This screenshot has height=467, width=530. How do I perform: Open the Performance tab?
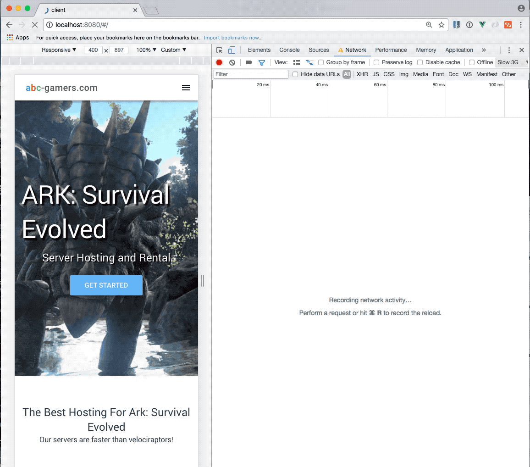click(x=391, y=50)
